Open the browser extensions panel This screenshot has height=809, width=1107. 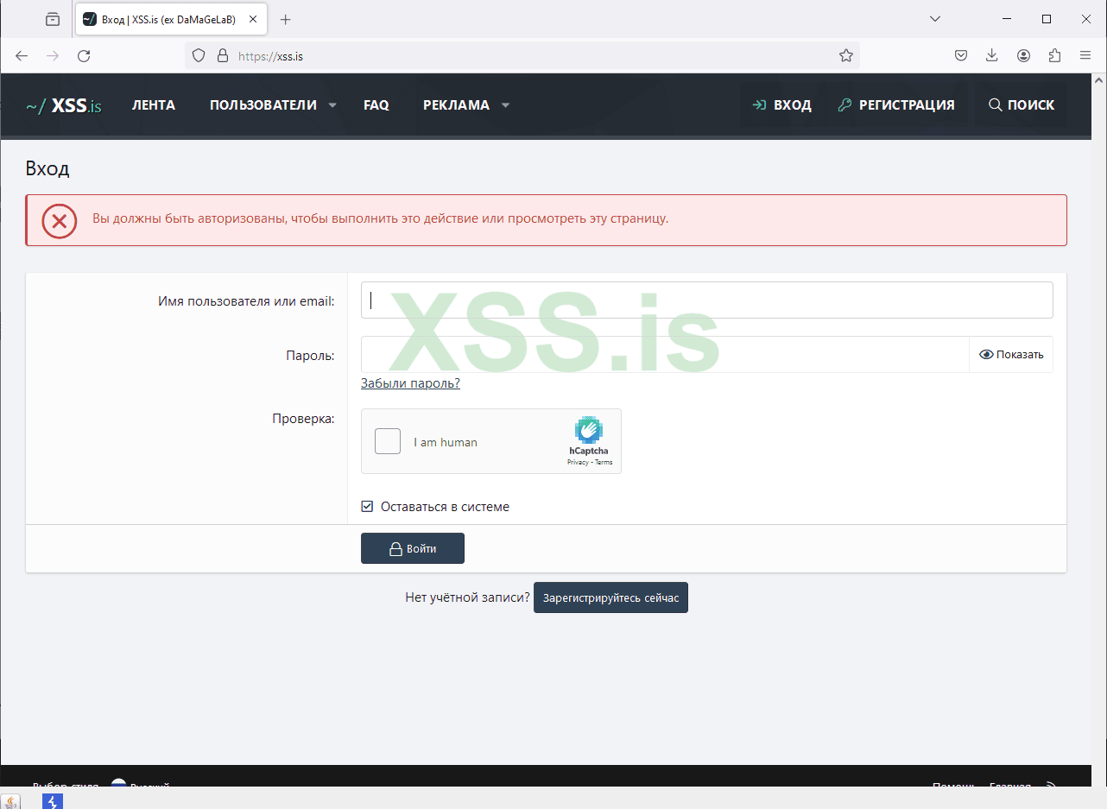(x=1054, y=55)
